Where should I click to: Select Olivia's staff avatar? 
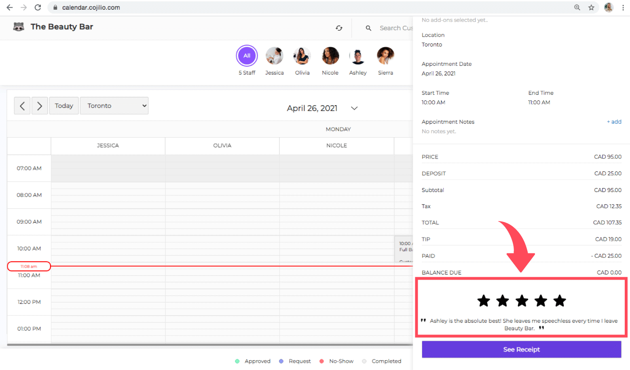pos(302,56)
